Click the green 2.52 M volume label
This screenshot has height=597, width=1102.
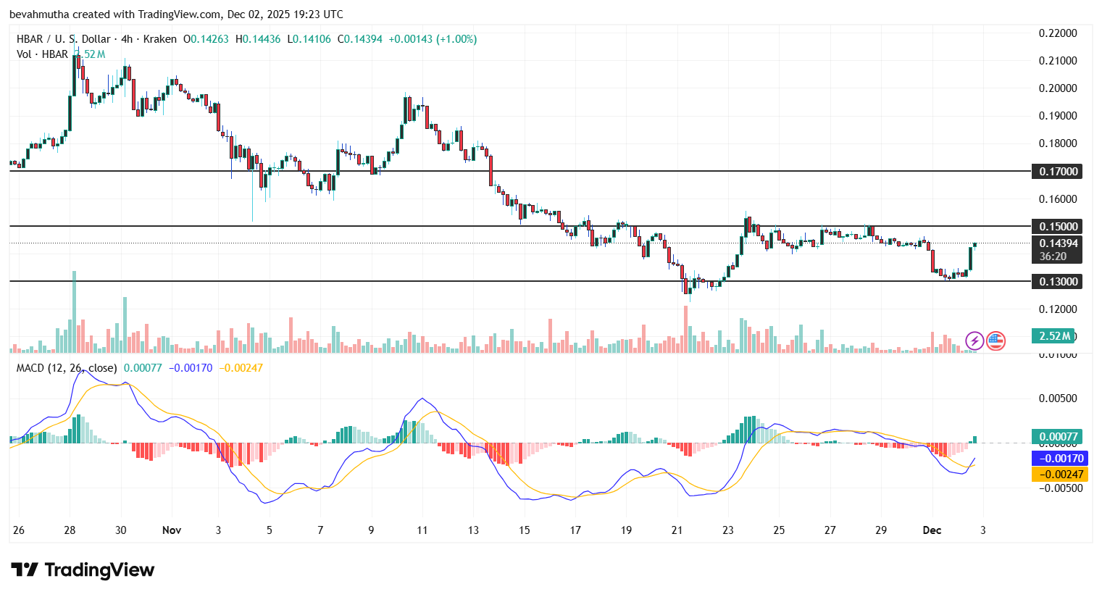click(1054, 336)
